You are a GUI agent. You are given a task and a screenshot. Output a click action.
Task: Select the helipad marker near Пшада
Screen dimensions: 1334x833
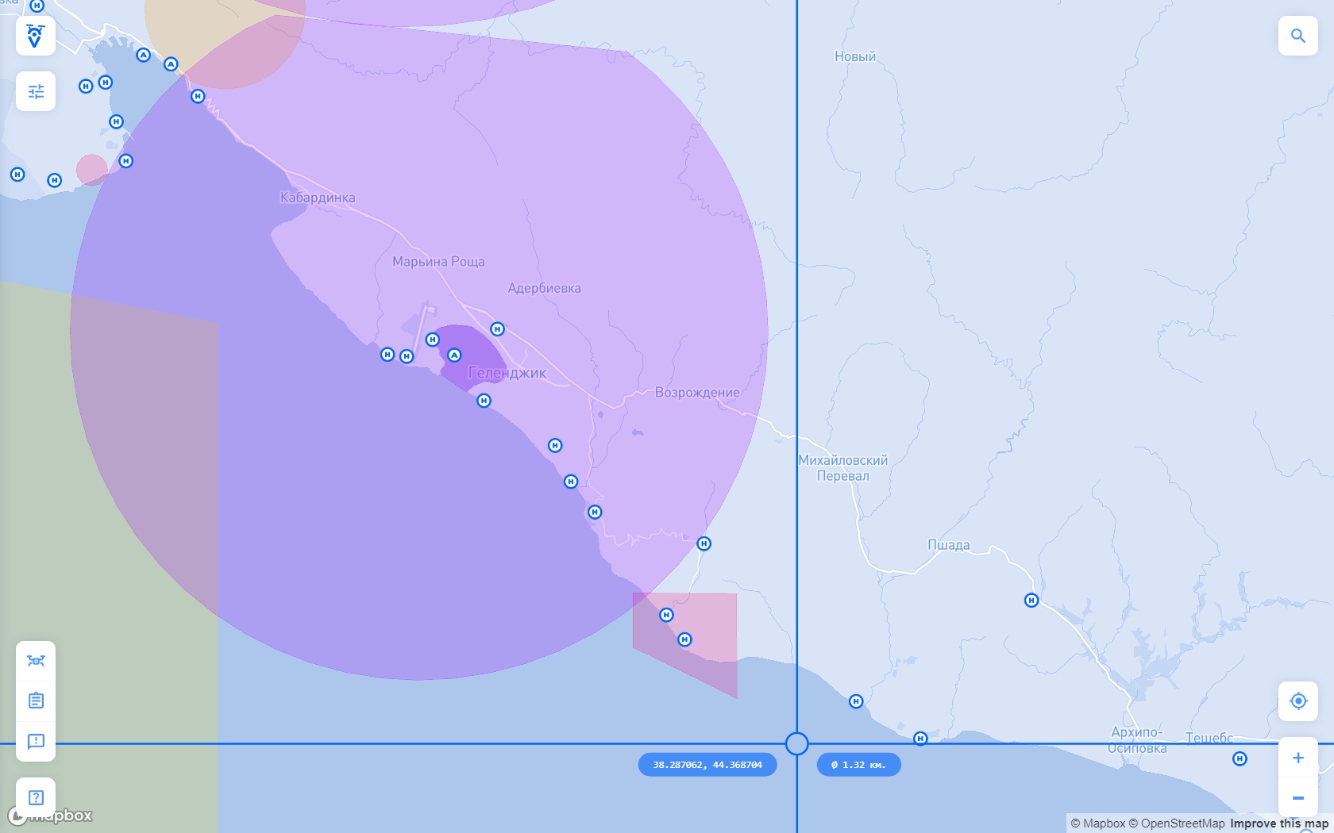[x=1031, y=601]
